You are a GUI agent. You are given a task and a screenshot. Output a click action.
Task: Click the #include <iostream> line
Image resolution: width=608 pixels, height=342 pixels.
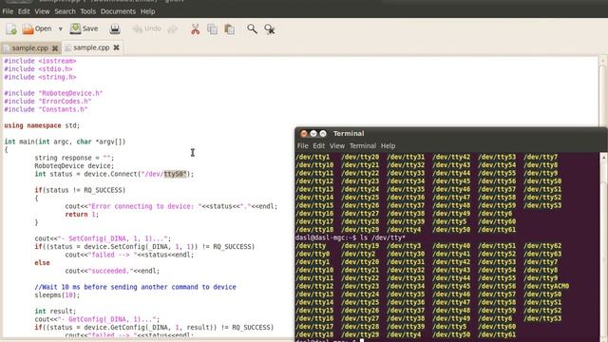(40, 61)
